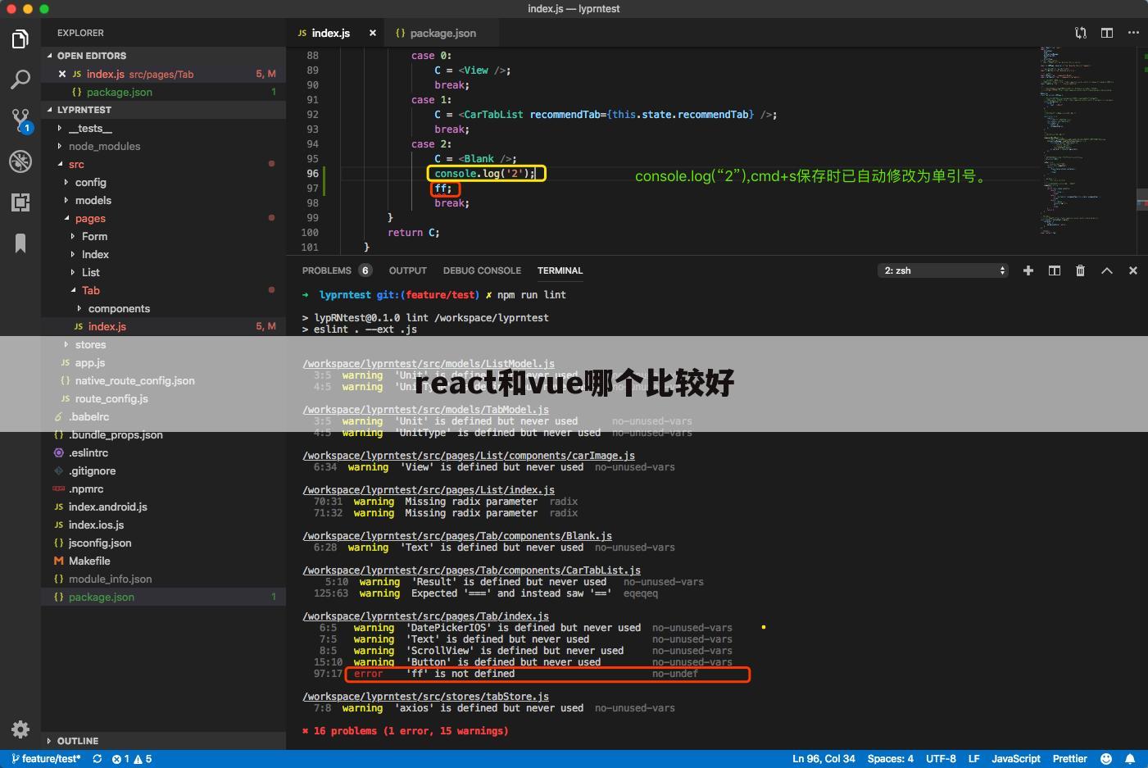Open errors and warnings count in status bar
Image resolution: width=1148 pixels, height=768 pixels.
[132, 759]
